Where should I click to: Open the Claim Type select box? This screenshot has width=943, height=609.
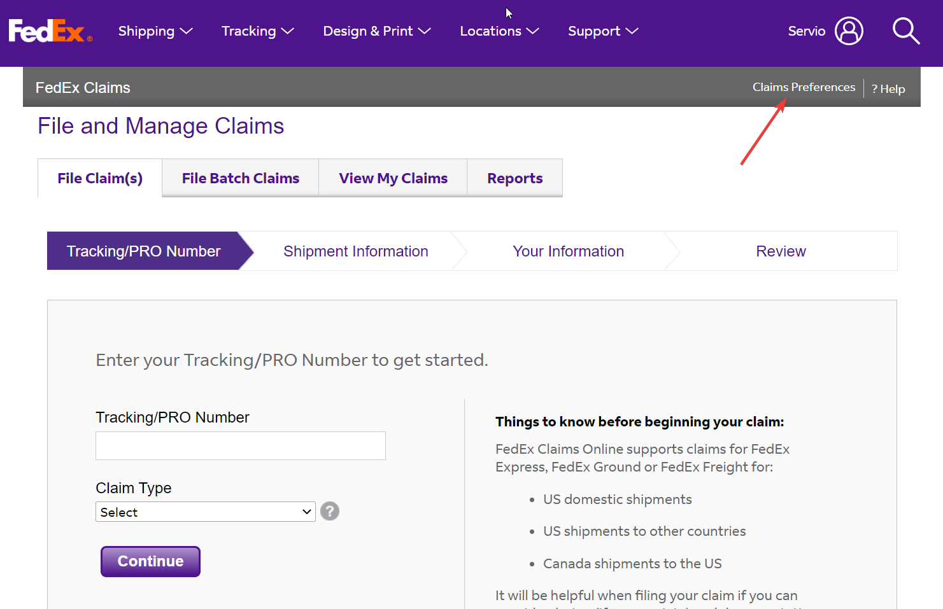tap(206, 512)
